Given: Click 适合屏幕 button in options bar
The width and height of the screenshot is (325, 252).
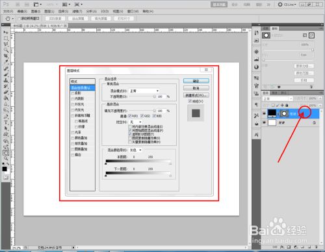Looking at the screenshot, I should [78, 19].
